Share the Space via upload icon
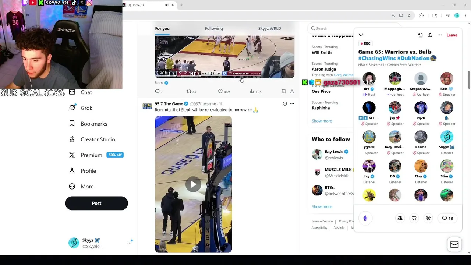Image resolution: width=471 pixels, height=265 pixels. click(430, 35)
